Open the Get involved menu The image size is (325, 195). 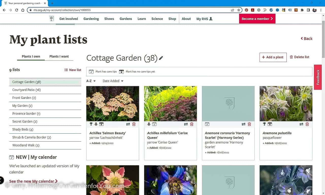[x=69, y=19]
